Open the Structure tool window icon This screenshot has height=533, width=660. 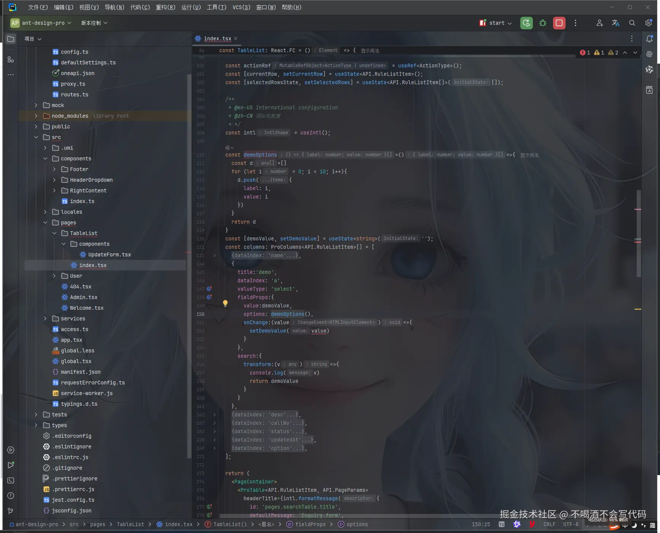click(11, 60)
